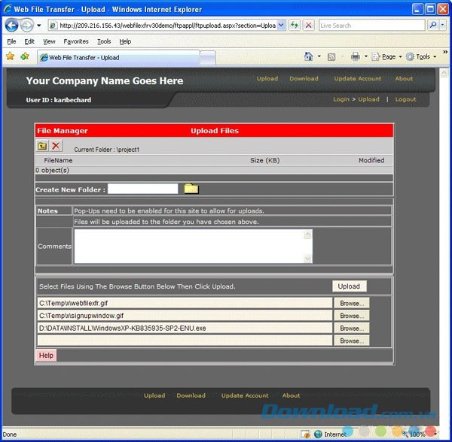The image size is (452, 442).
Task: Click the Refresh page icon
Action: pyautogui.click(x=295, y=26)
